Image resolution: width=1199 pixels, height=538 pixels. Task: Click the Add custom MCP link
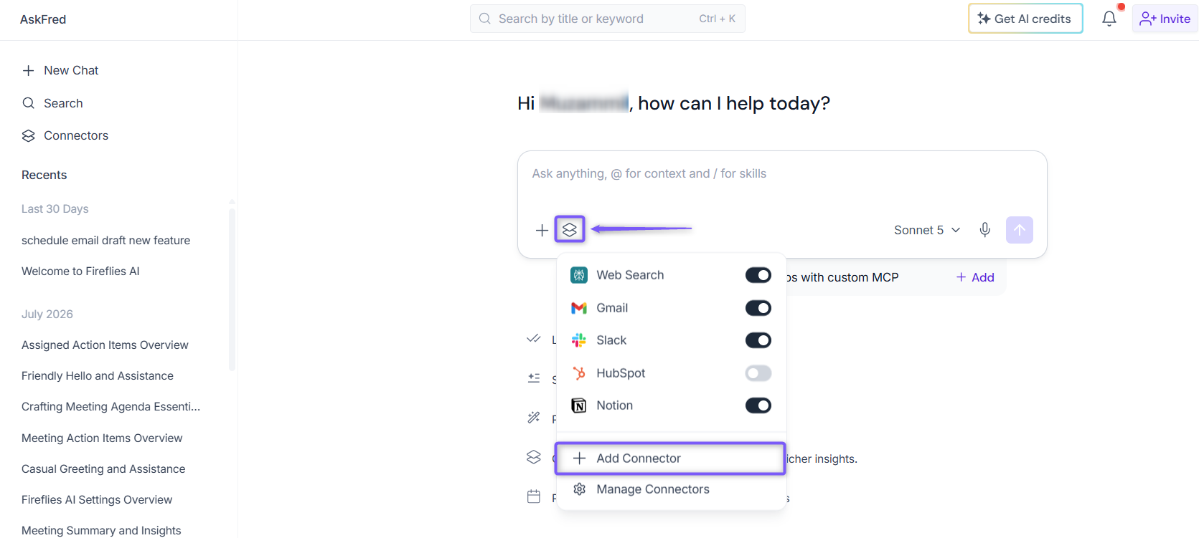[x=975, y=277]
